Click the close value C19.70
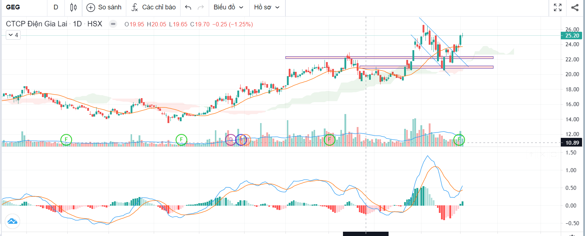This screenshot has height=236, width=585. pyautogui.click(x=200, y=24)
